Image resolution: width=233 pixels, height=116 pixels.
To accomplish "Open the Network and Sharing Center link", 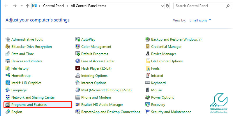I will point(33,97).
